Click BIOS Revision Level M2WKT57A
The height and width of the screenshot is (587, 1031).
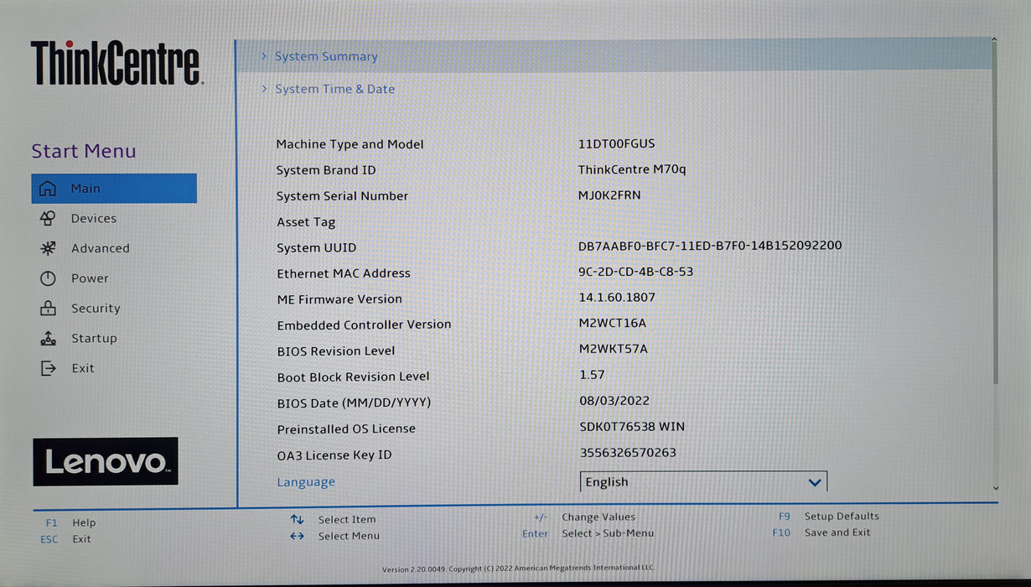pos(614,349)
